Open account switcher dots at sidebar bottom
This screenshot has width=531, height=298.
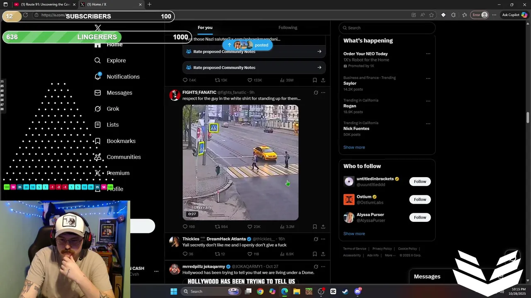[156, 272]
